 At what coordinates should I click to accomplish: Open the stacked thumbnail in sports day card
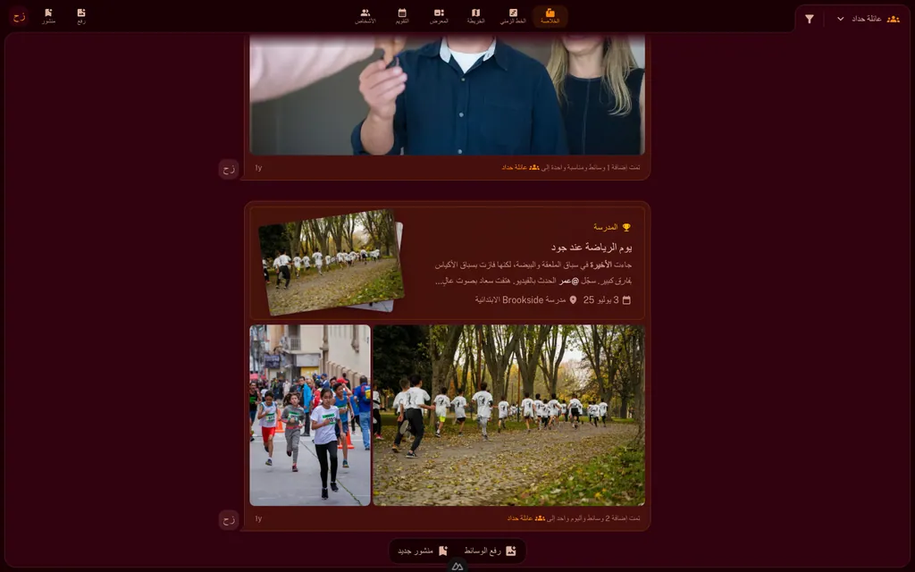331,262
